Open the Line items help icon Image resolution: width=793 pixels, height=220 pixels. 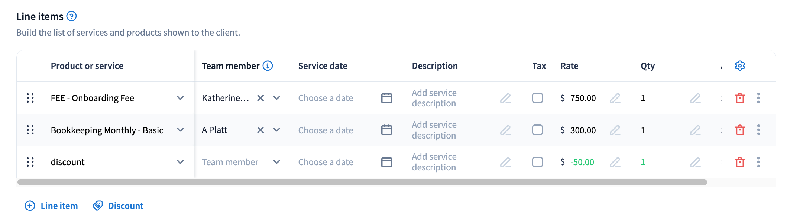pyautogui.click(x=71, y=16)
